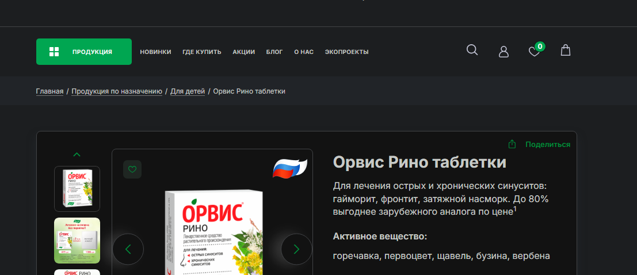Show next product image with right arrow
This screenshot has height=275, width=637.
click(x=296, y=249)
